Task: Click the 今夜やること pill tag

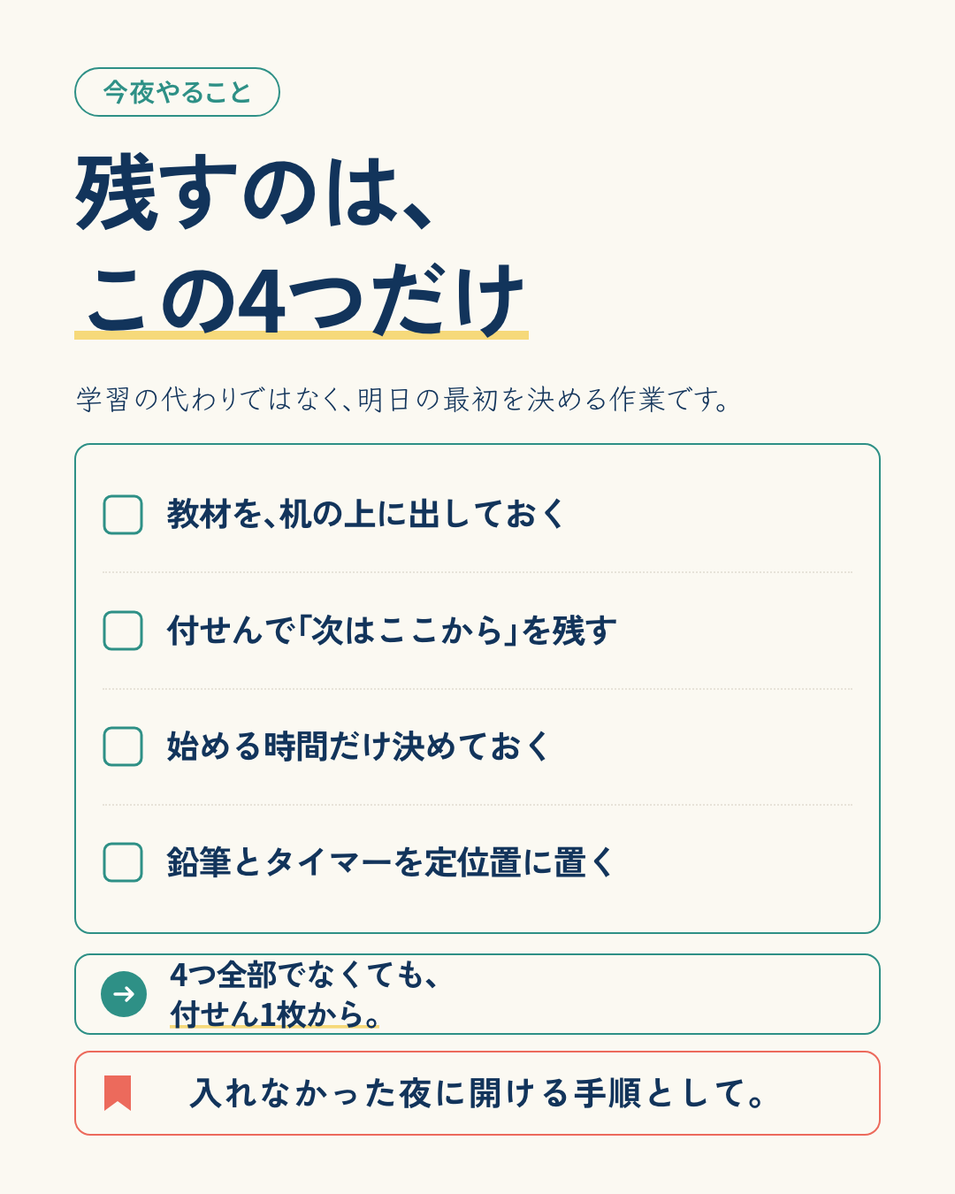Action: 177,92
